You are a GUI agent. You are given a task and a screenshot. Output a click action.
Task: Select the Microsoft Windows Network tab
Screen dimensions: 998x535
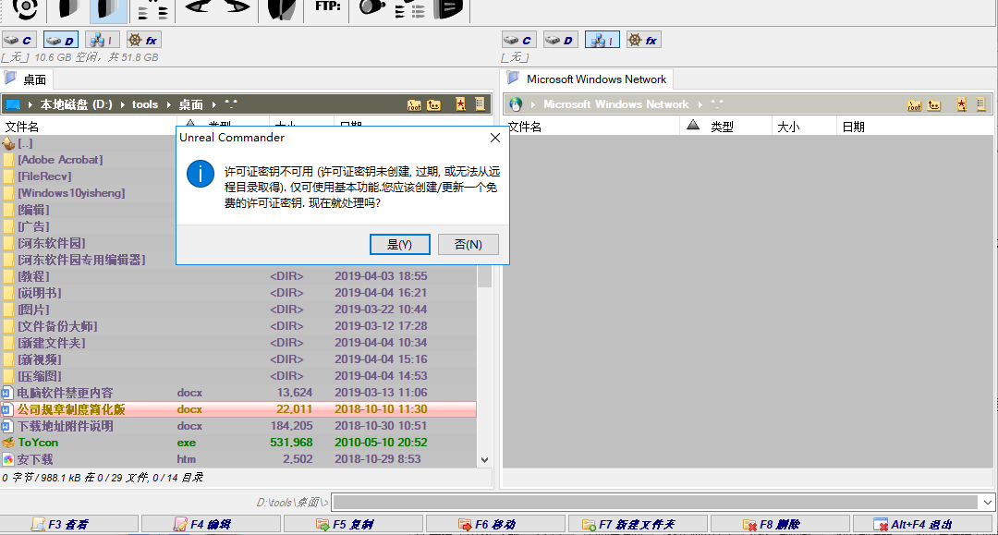pyautogui.click(x=588, y=79)
